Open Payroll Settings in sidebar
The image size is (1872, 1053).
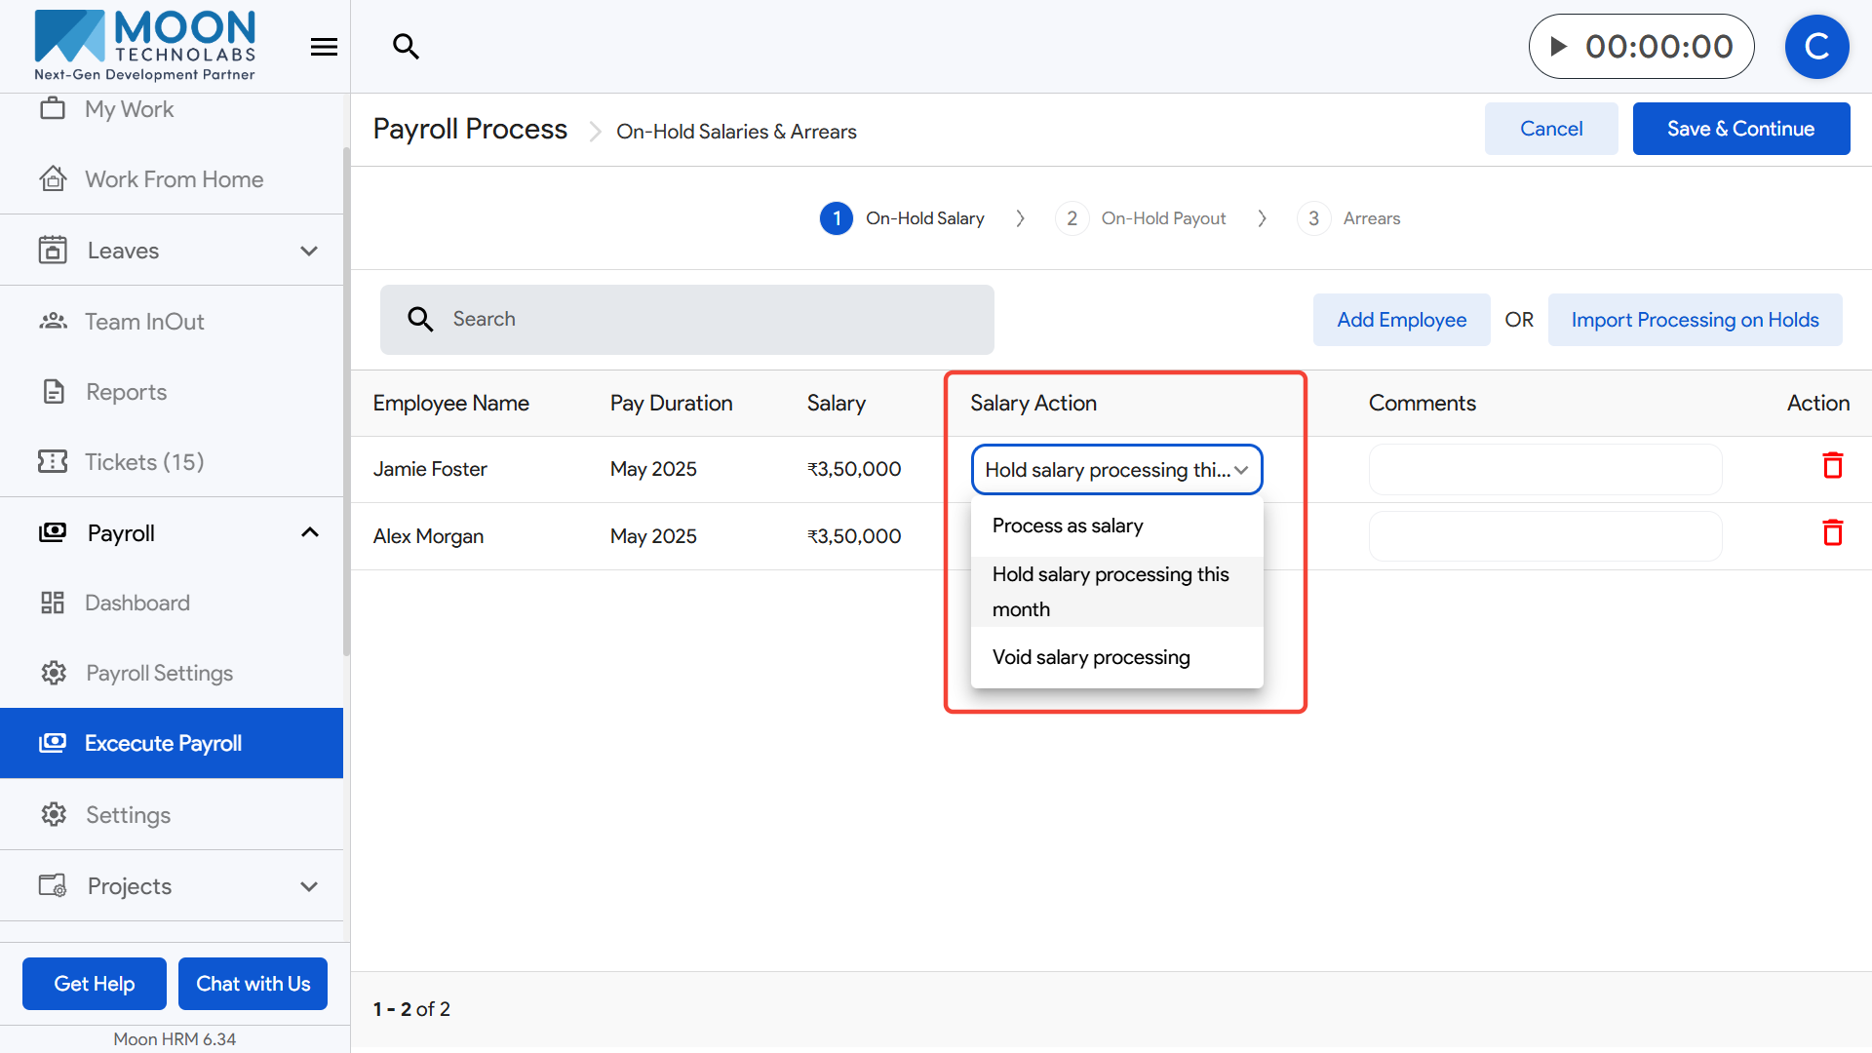click(x=159, y=673)
